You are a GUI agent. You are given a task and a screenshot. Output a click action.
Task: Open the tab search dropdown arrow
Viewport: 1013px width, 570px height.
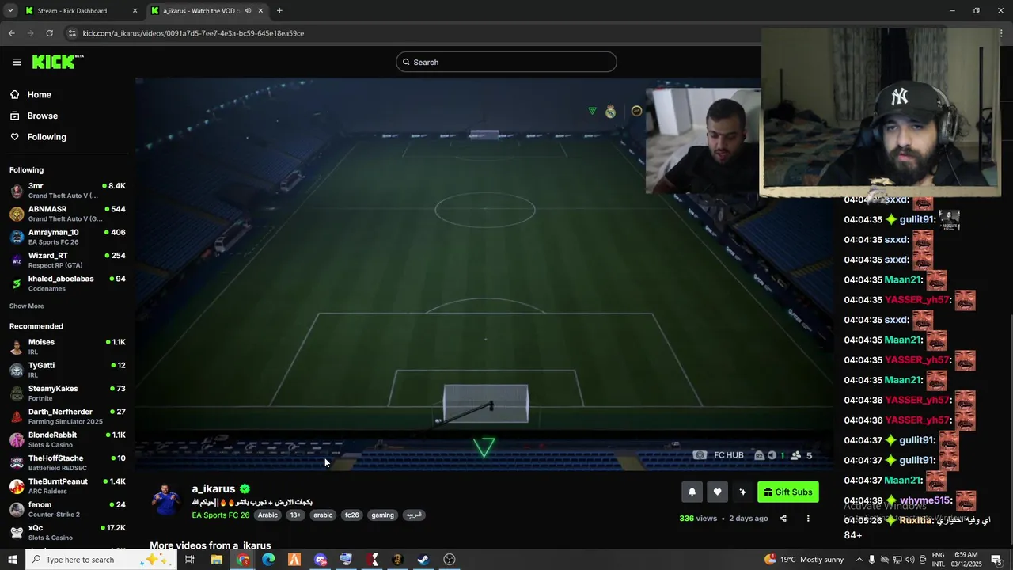(10, 11)
